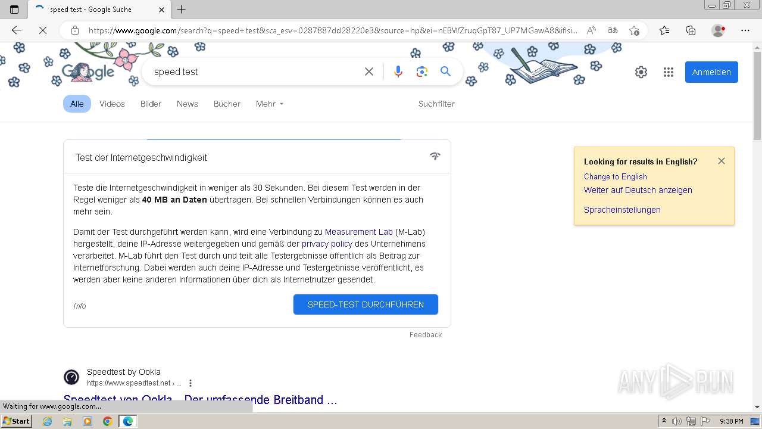Show hidden tray icons arrow

point(664,421)
